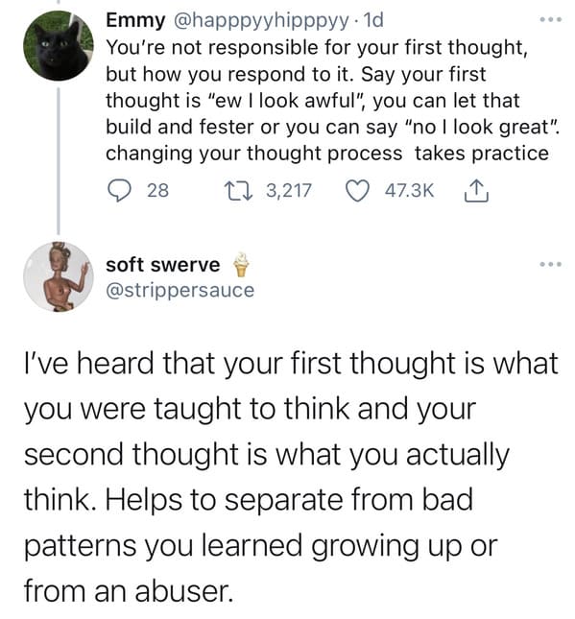The height and width of the screenshot is (619, 575).
Task: Click the ice cream emoji beside soft swerve
Action: coord(241,264)
